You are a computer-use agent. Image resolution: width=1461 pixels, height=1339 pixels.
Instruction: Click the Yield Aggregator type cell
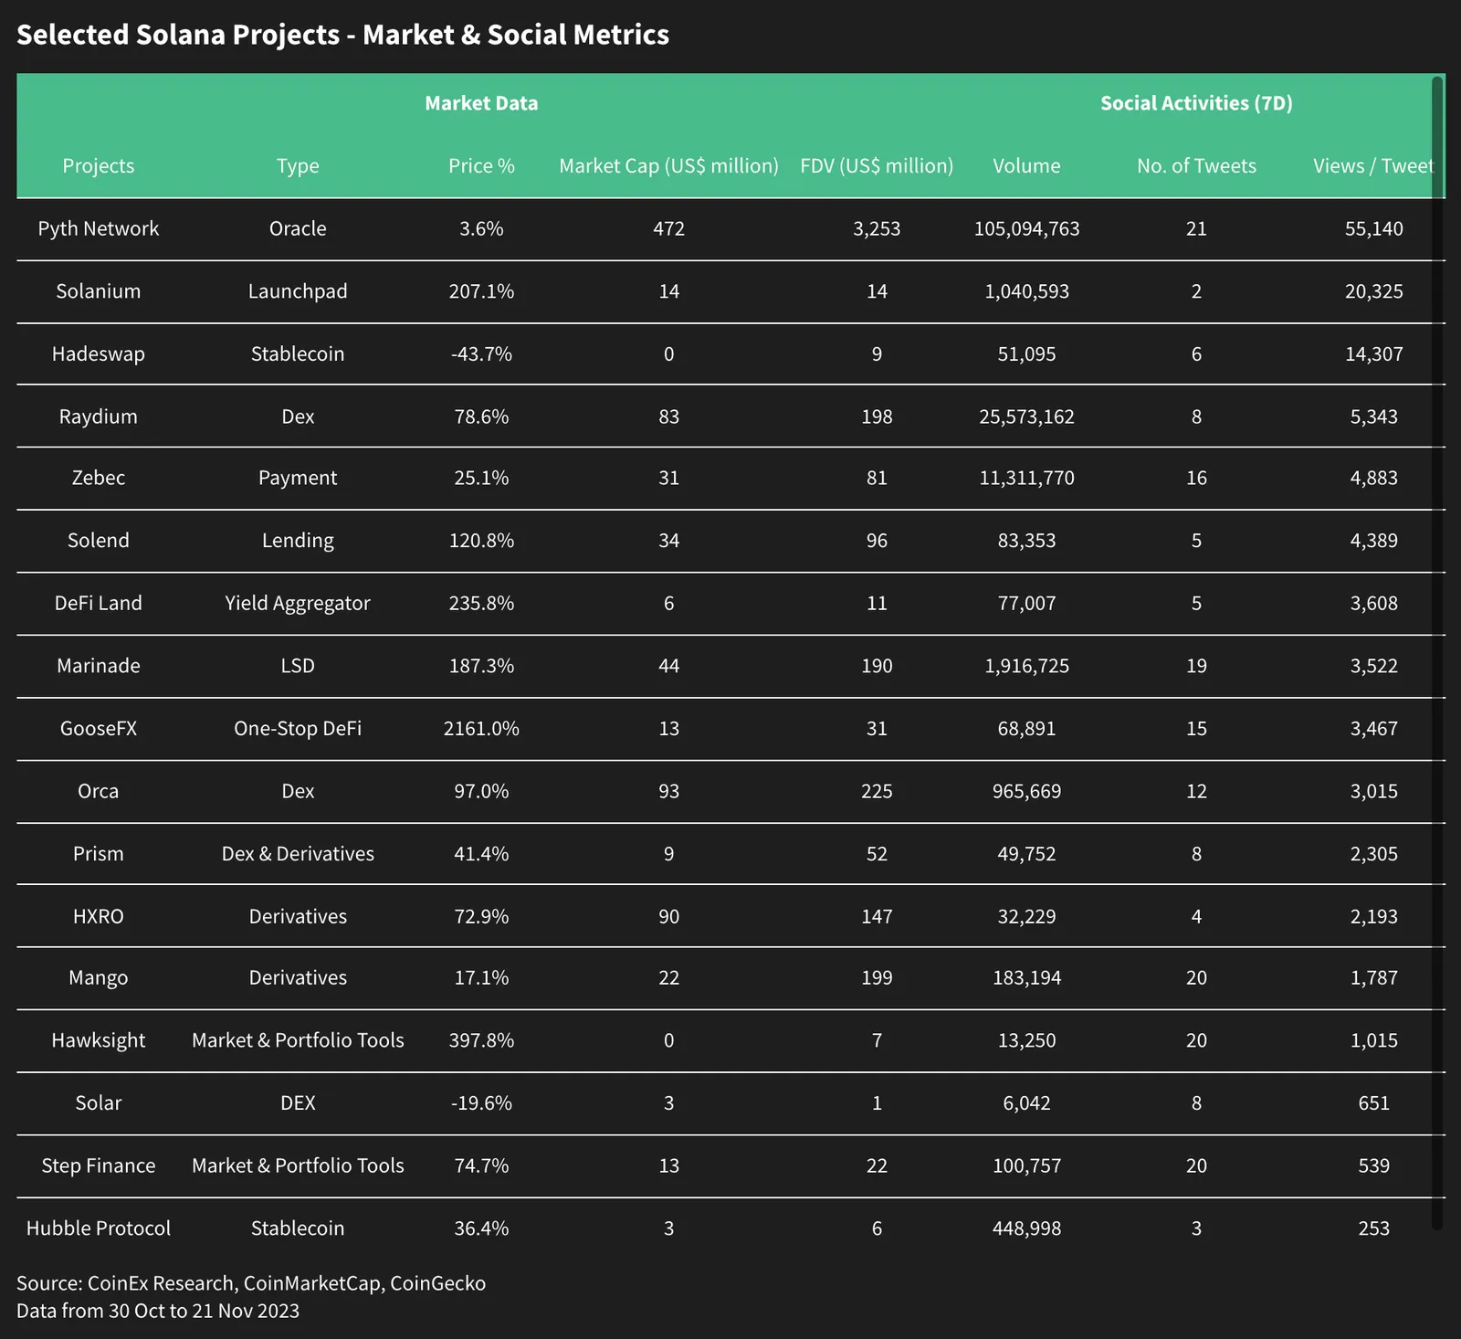click(298, 603)
